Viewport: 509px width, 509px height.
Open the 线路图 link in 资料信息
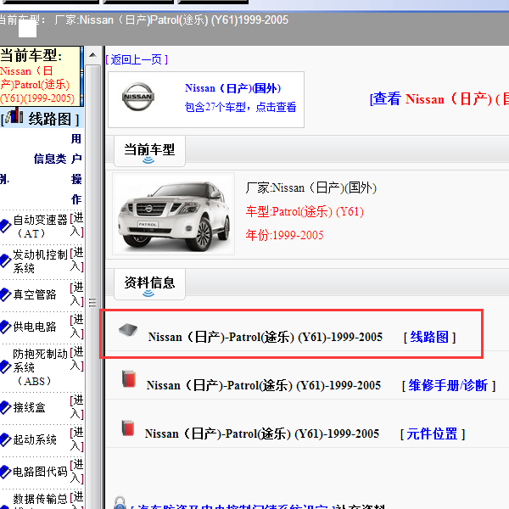point(429,337)
